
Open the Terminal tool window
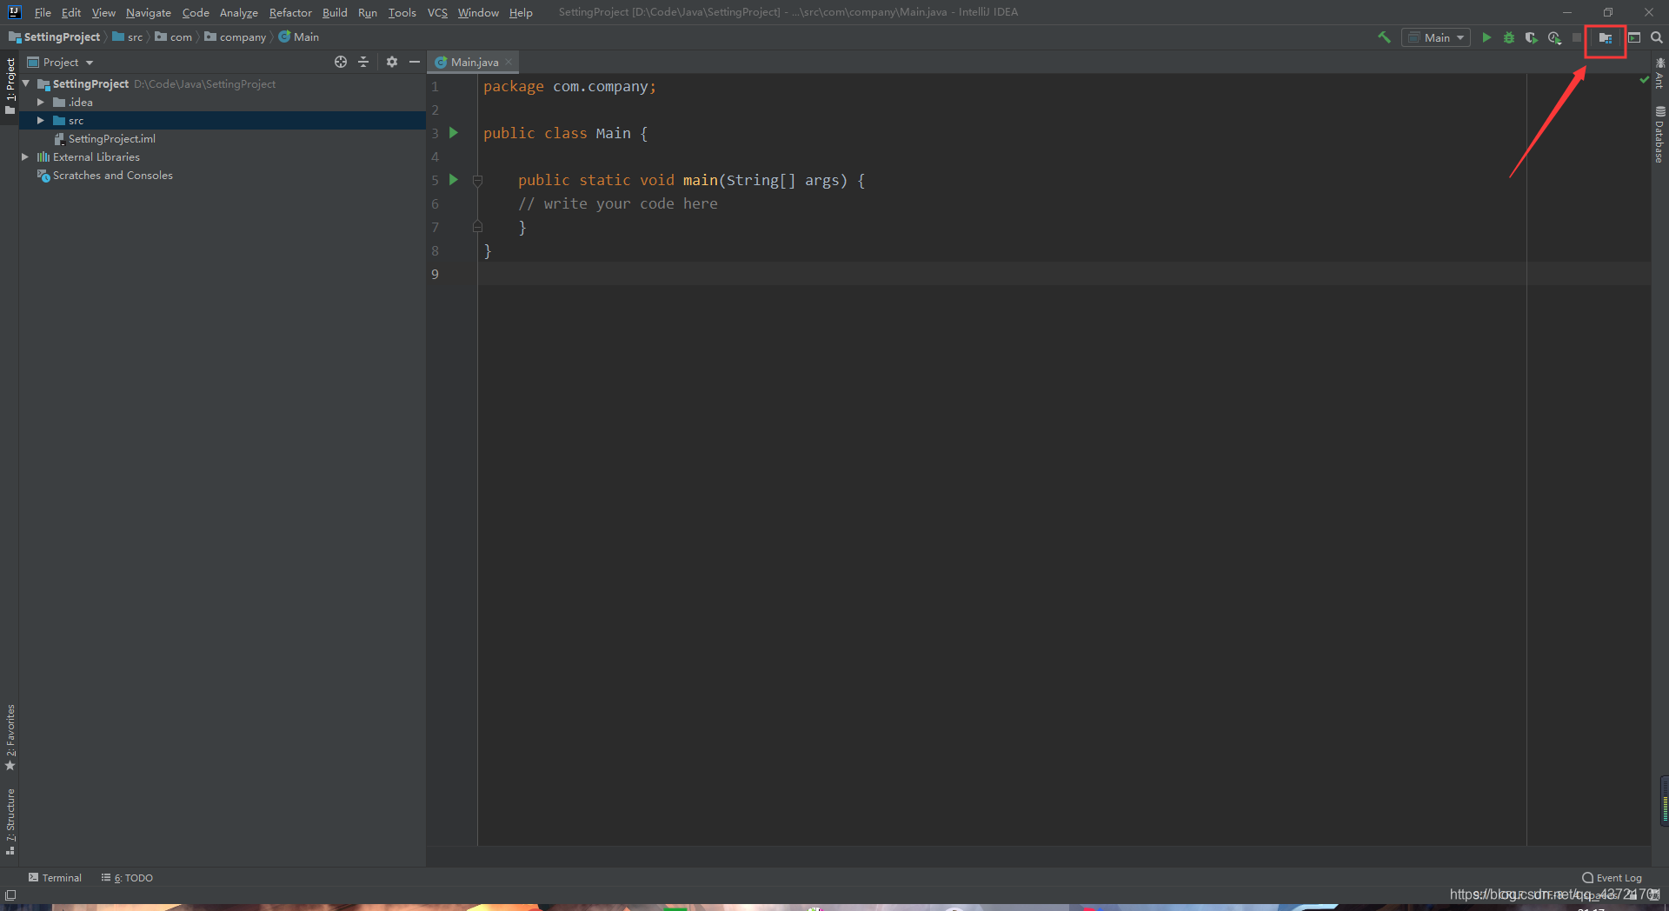(55, 878)
